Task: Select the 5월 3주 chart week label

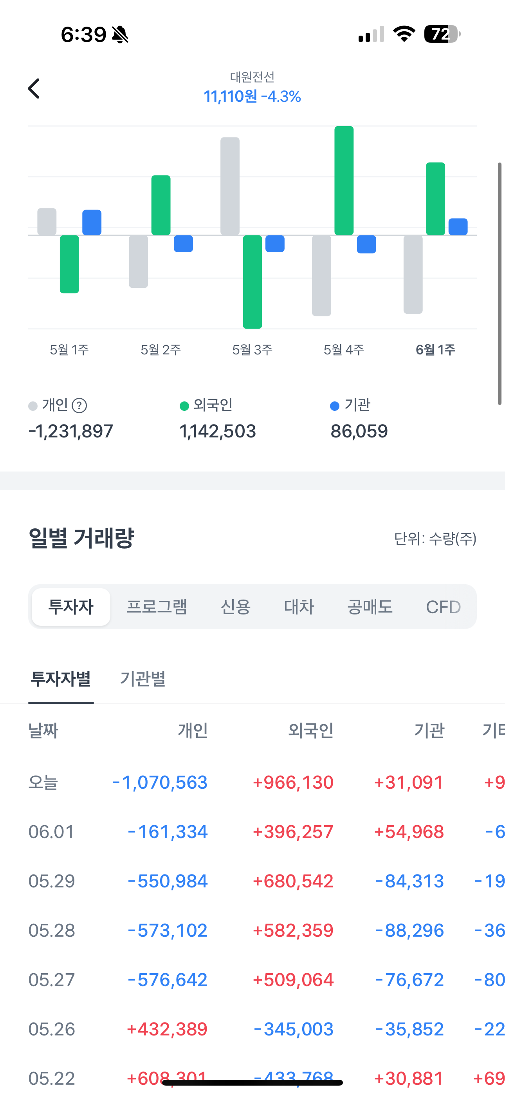Action: [252, 350]
